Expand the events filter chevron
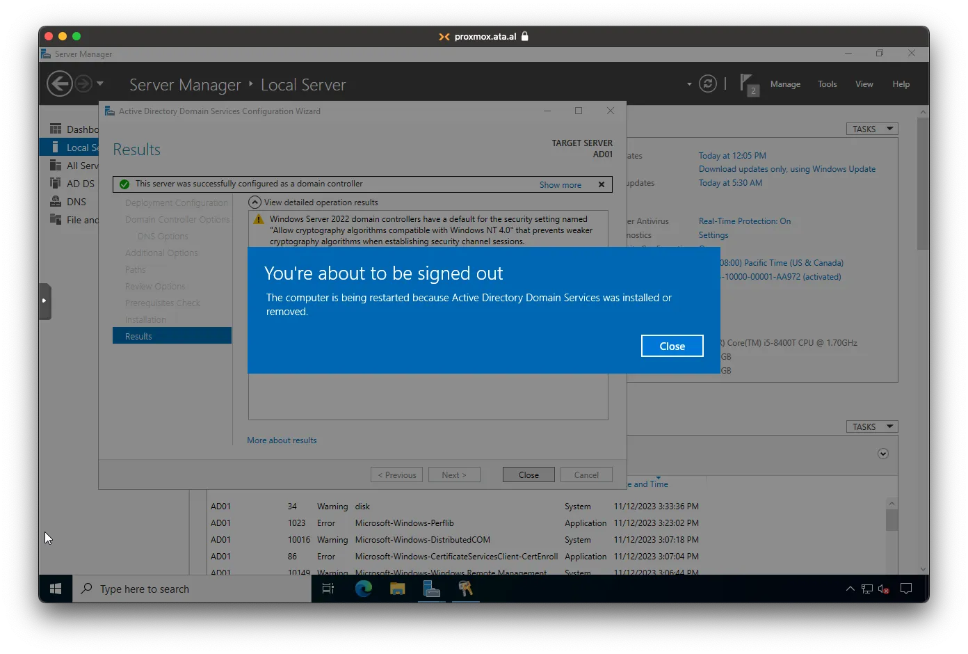This screenshot has height=654, width=968. tap(883, 454)
